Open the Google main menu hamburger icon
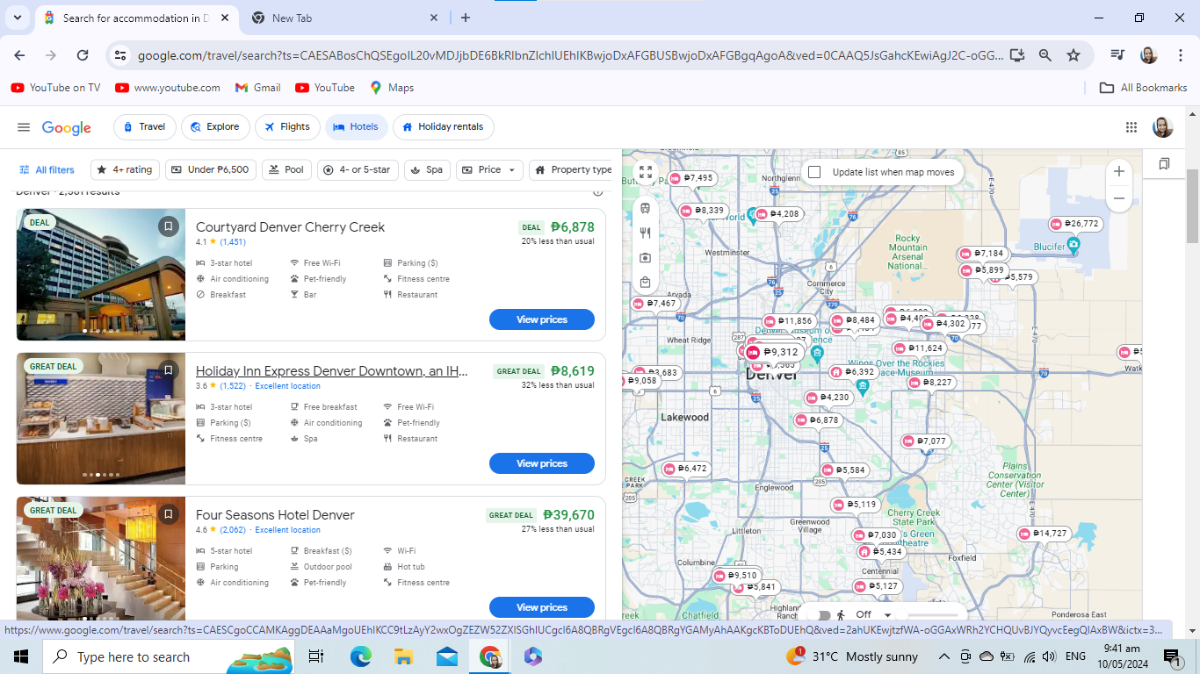Viewport: 1200px width, 674px height. click(x=24, y=127)
